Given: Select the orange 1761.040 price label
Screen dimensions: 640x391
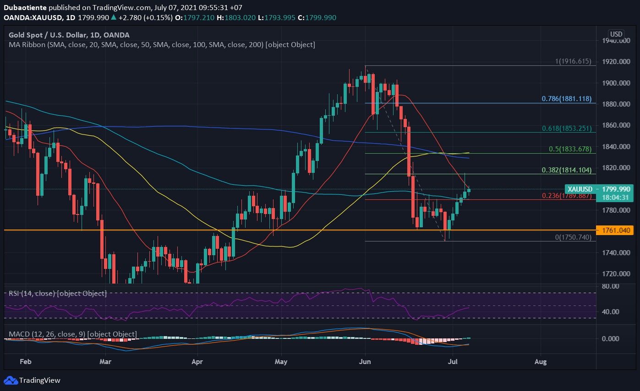Looking at the screenshot, I should [x=614, y=230].
